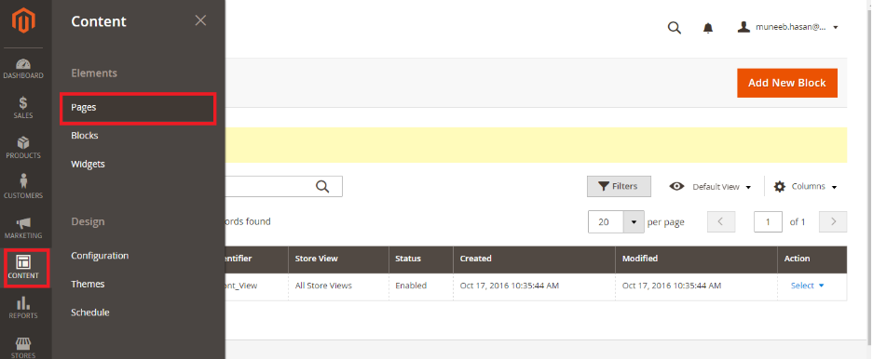Select Blocks in Content menu
The width and height of the screenshot is (873, 359).
point(85,136)
